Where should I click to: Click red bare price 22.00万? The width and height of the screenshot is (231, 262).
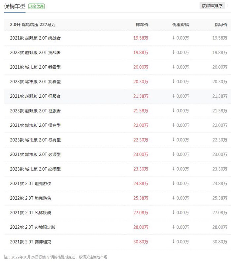coord(141,125)
